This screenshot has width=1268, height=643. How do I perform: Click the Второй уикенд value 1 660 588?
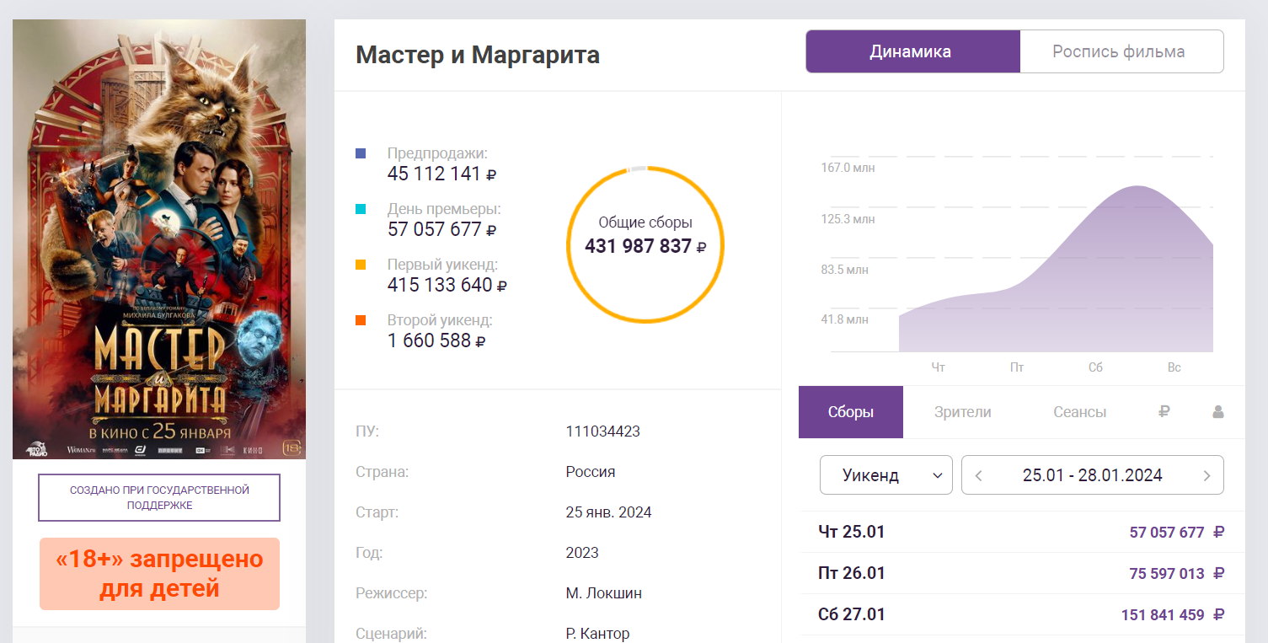click(x=436, y=340)
